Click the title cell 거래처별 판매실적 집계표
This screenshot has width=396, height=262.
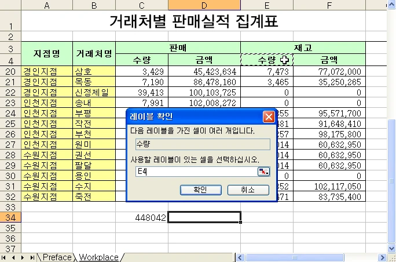193,21
